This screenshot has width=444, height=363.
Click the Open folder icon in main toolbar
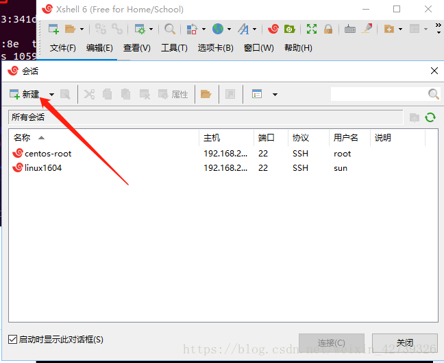[70, 29]
